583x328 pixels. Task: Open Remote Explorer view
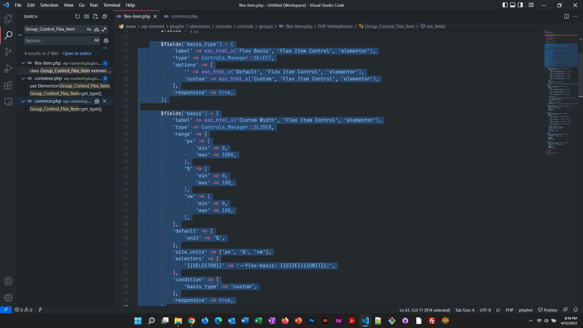[8, 102]
